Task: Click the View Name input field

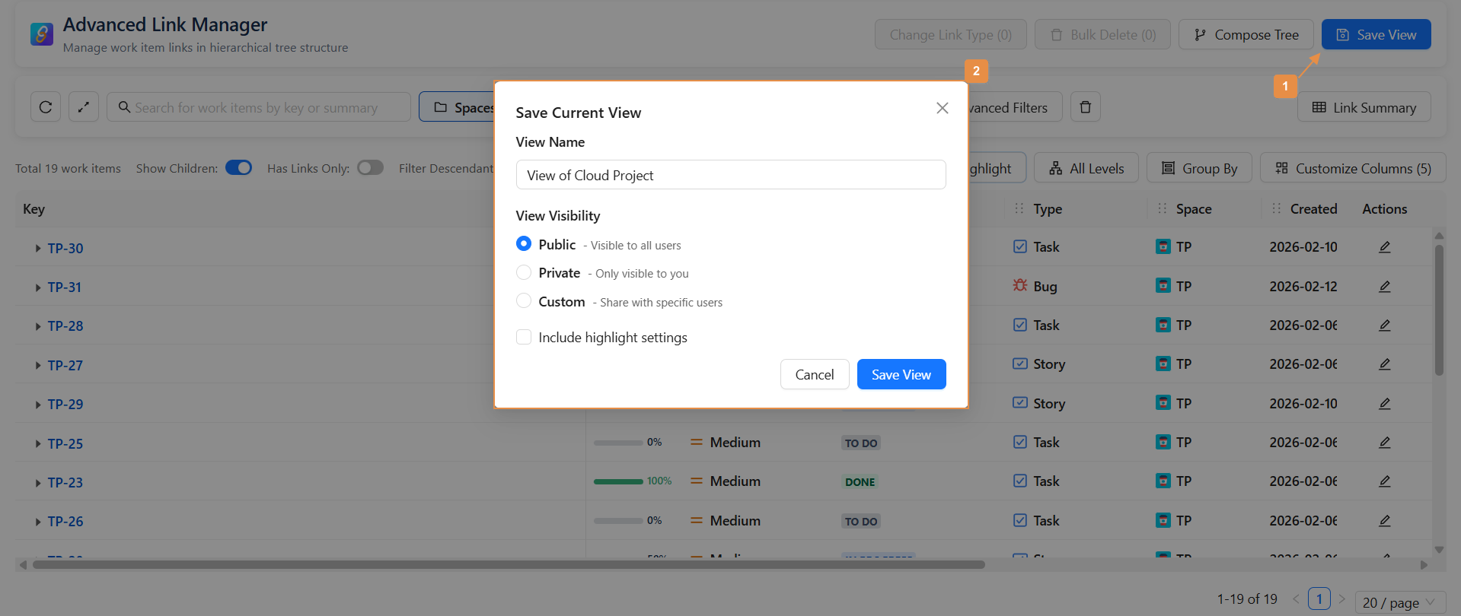Action: click(731, 175)
